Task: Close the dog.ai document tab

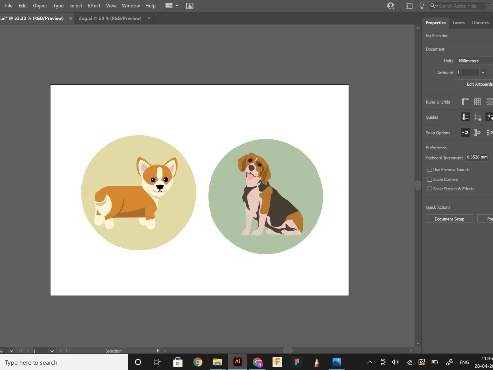Action: click(149, 18)
